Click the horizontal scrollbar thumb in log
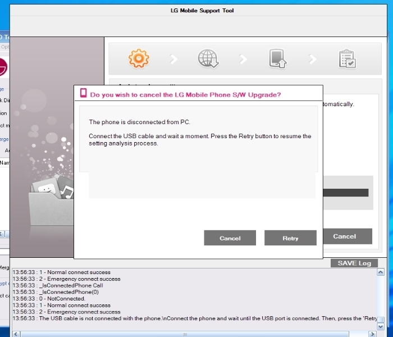The width and height of the screenshot is (393, 337). click(x=185, y=334)
